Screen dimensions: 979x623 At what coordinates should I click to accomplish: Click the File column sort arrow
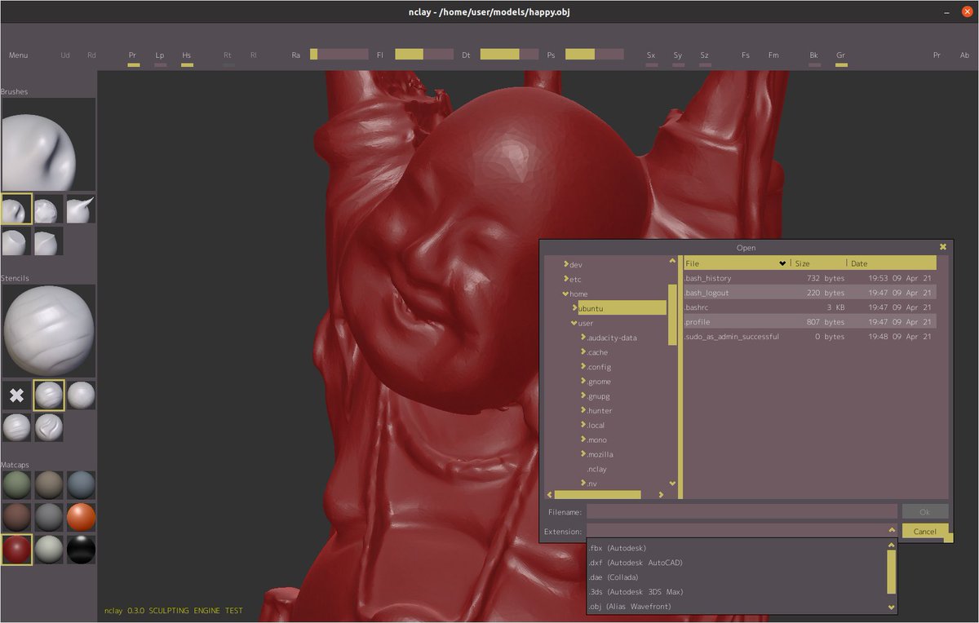782,263
